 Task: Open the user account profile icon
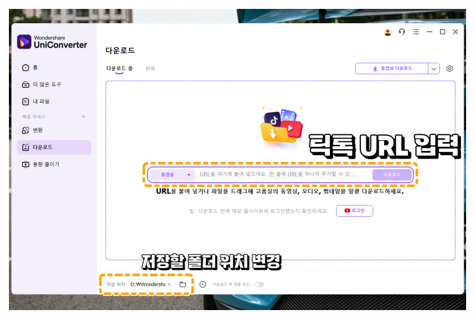388,32
